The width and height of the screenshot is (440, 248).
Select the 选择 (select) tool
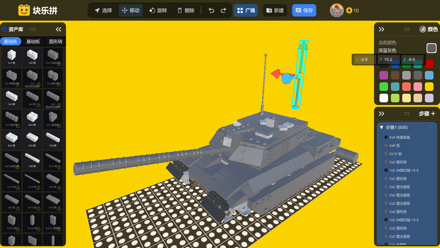click(x=103, y=10)
